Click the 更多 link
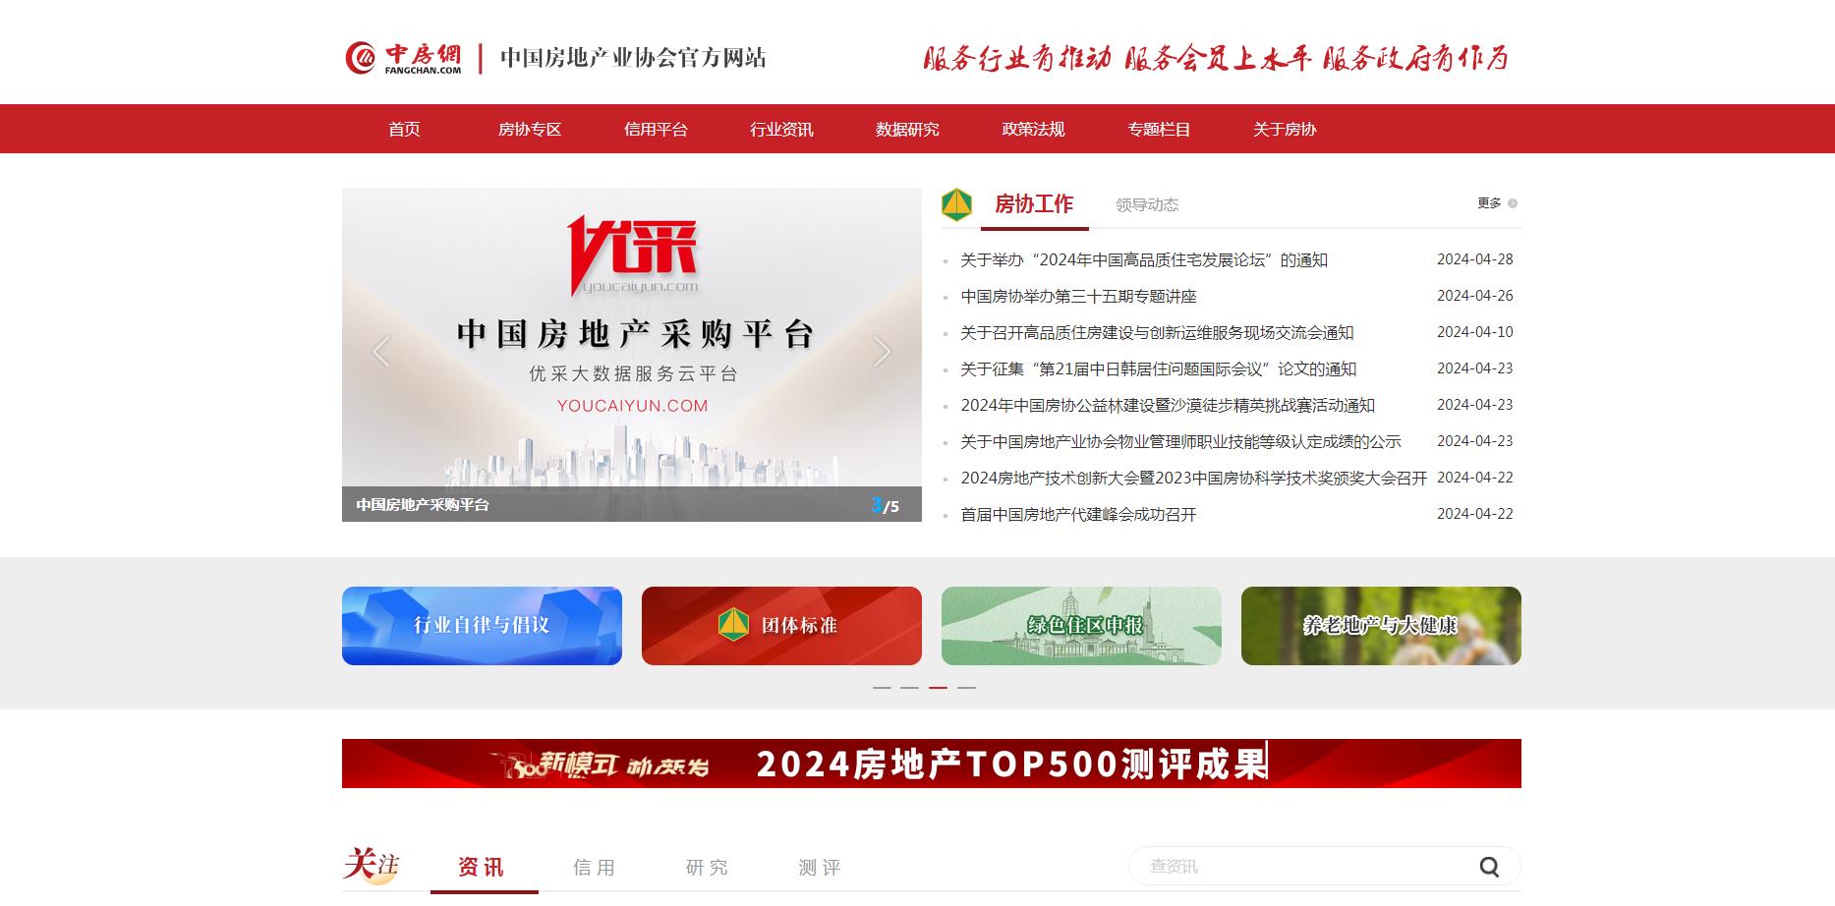 coord(1489,203)
